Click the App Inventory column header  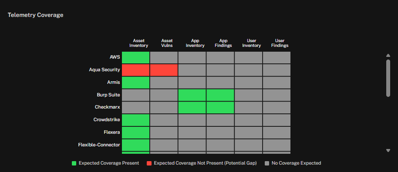pyautogui.click(x=195, y=43)
